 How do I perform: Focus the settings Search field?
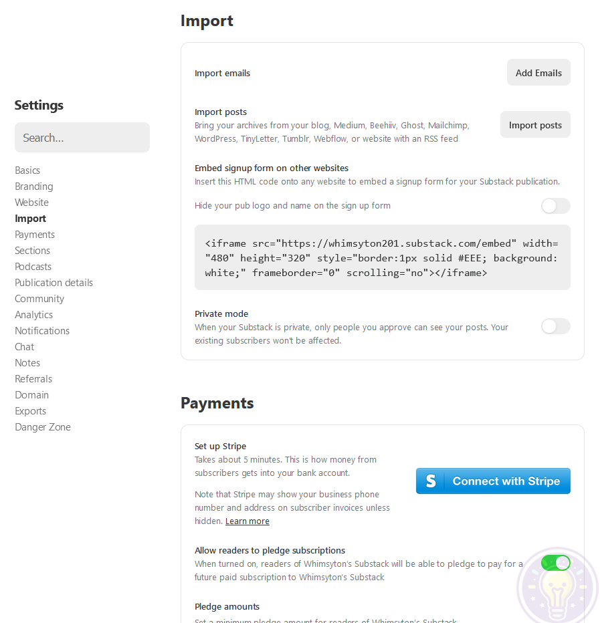(x=82, y=138)
